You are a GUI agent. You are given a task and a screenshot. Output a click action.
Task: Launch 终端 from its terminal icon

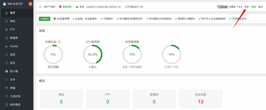tap(7, 88)
